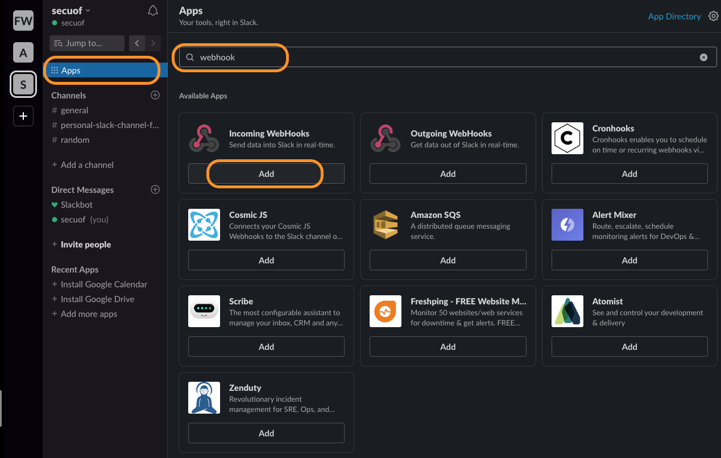This screenshot has width=721, height=458.
Task: Click into the webhook search field
Action: click(x=447, y=57)
